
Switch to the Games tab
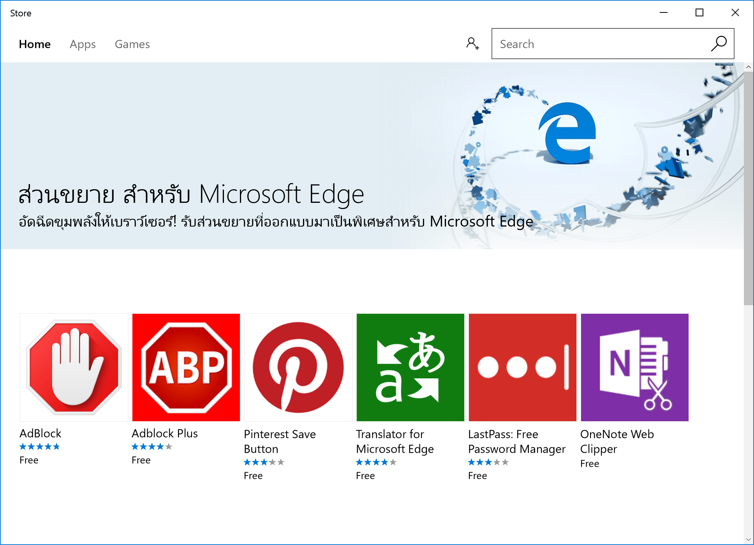[x=132, y=44]
